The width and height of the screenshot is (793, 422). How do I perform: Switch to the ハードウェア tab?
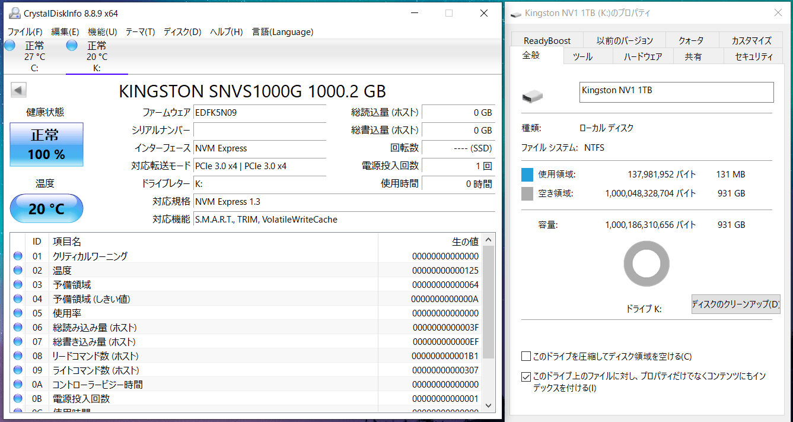(x=643, y=56)
